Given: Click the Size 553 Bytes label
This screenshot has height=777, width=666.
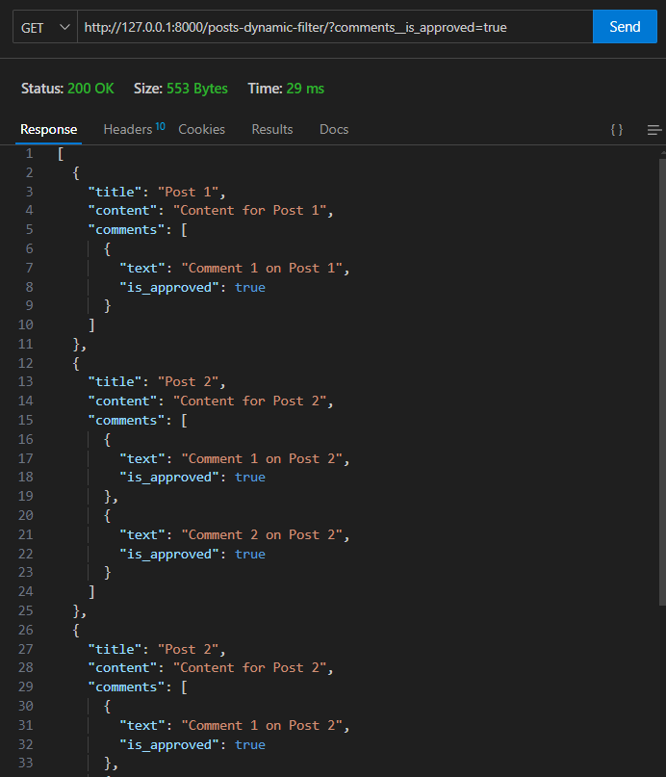Looking at the screenshot, I should pos(181,89).
